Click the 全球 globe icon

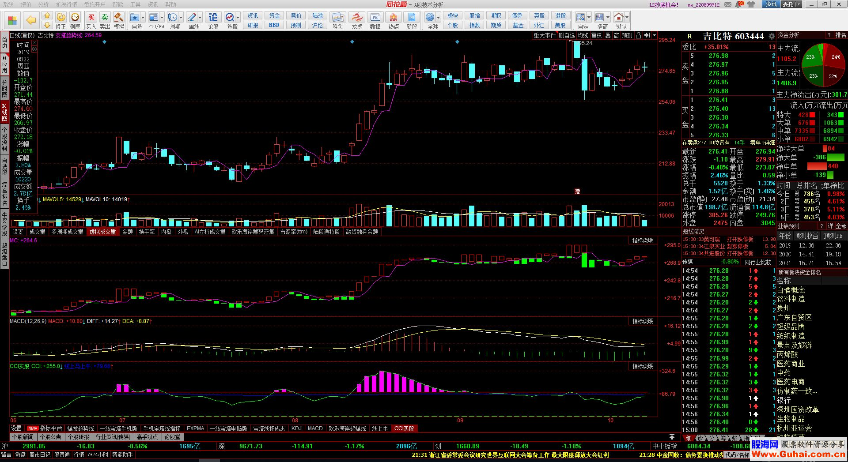pos(430,17)
